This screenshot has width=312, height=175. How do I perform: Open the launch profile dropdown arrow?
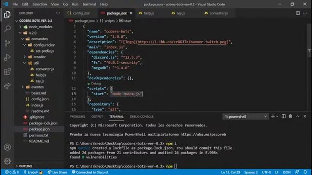click(277, 117)
